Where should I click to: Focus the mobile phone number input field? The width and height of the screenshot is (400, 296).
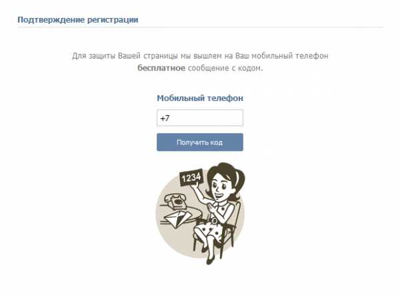point(200,118)
